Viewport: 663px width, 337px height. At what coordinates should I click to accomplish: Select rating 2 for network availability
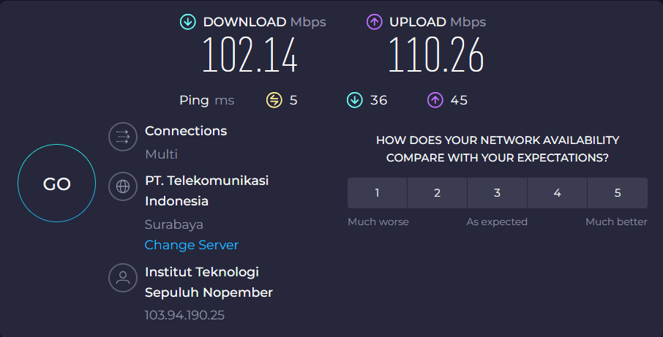click(x=437, y=193)
